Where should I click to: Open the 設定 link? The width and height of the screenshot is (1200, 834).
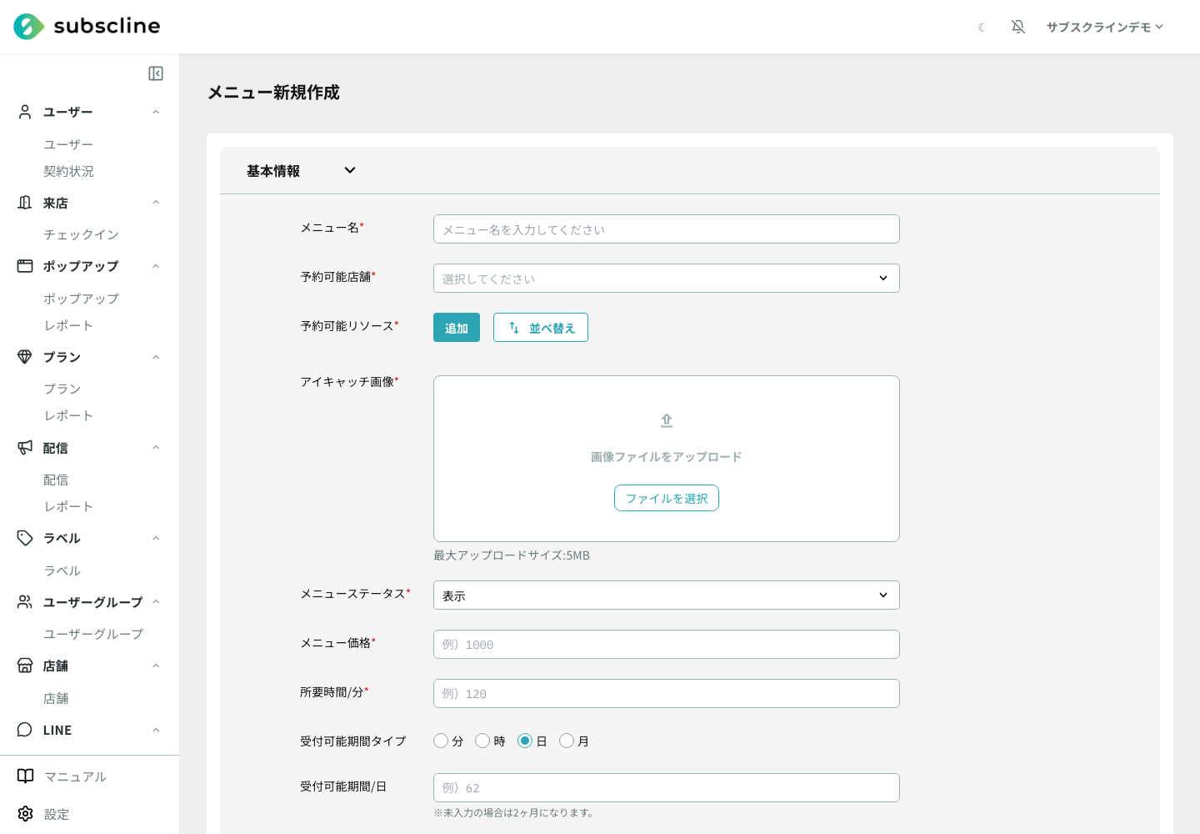[57, 814]
